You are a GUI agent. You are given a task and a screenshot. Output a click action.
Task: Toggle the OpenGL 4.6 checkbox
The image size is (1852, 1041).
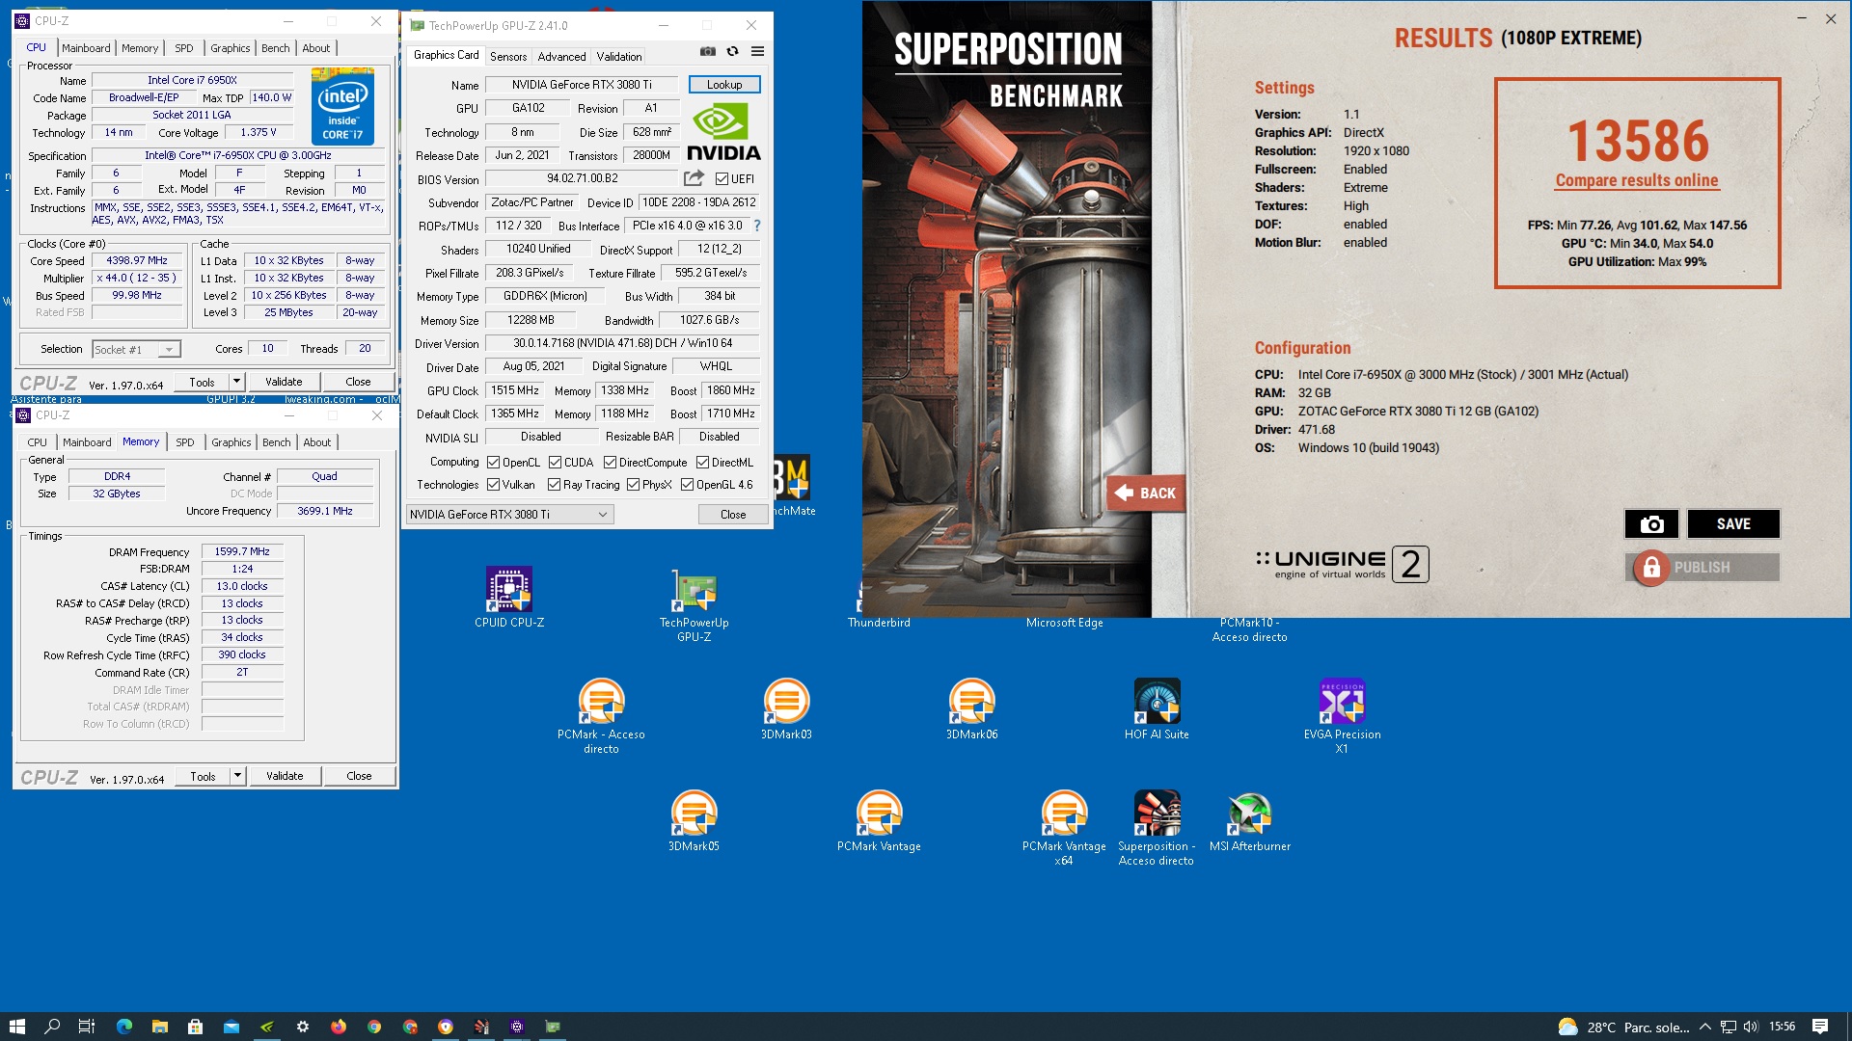pos(688,485)
